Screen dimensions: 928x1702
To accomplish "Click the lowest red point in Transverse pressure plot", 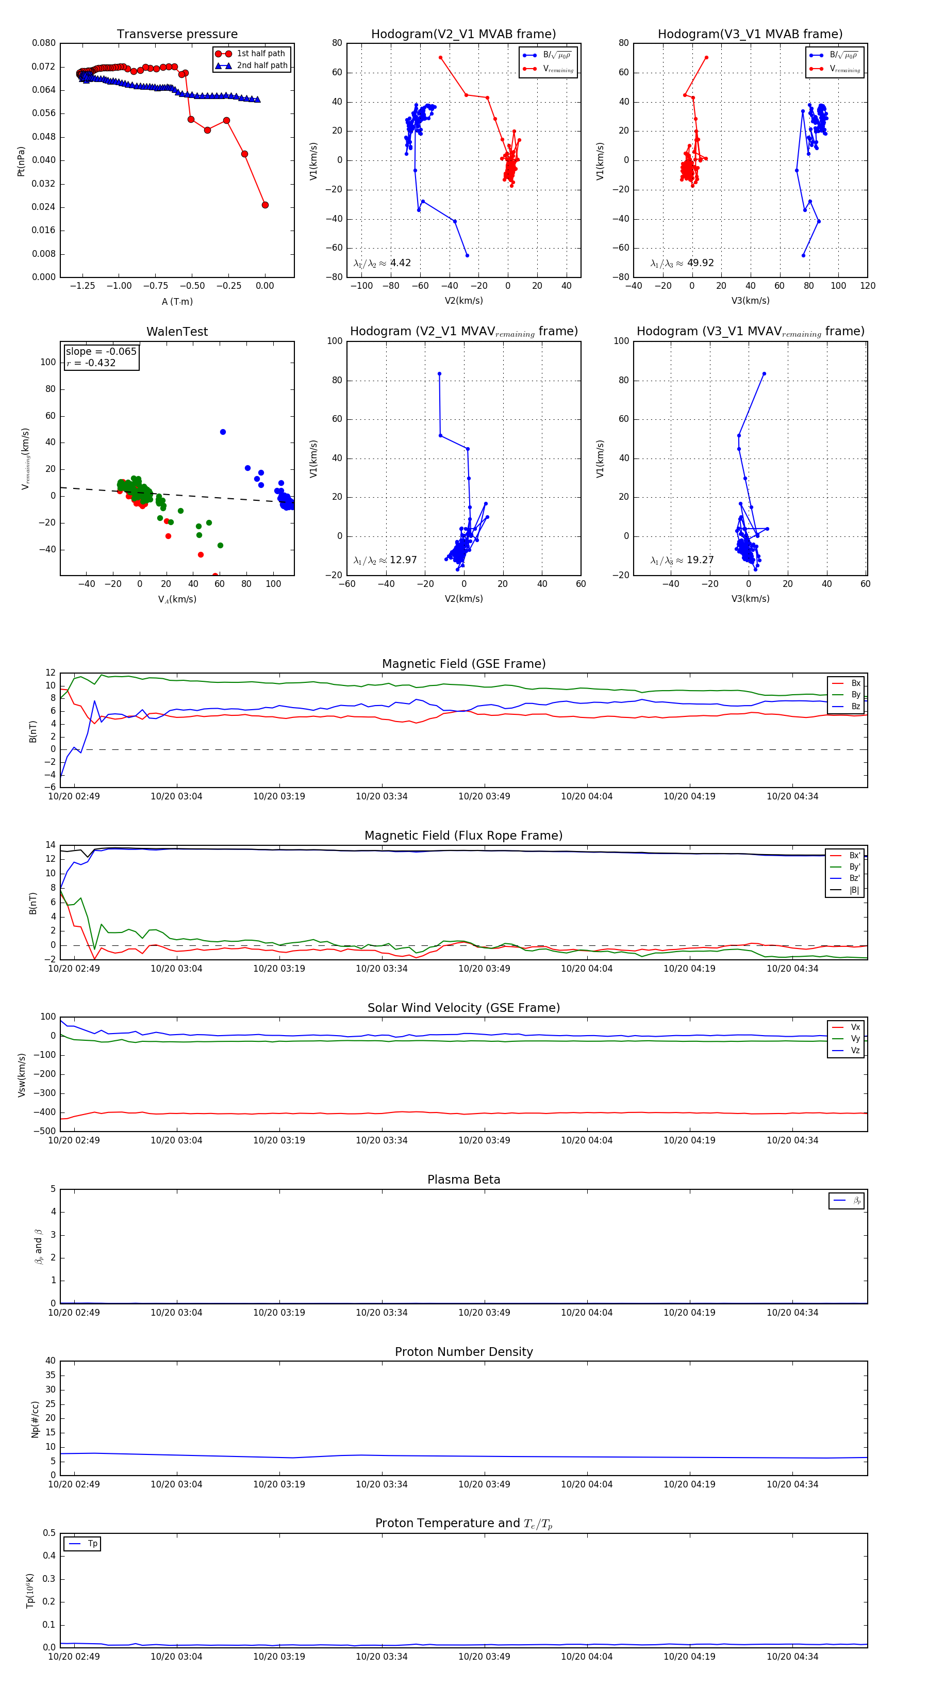I will [265, 205].
